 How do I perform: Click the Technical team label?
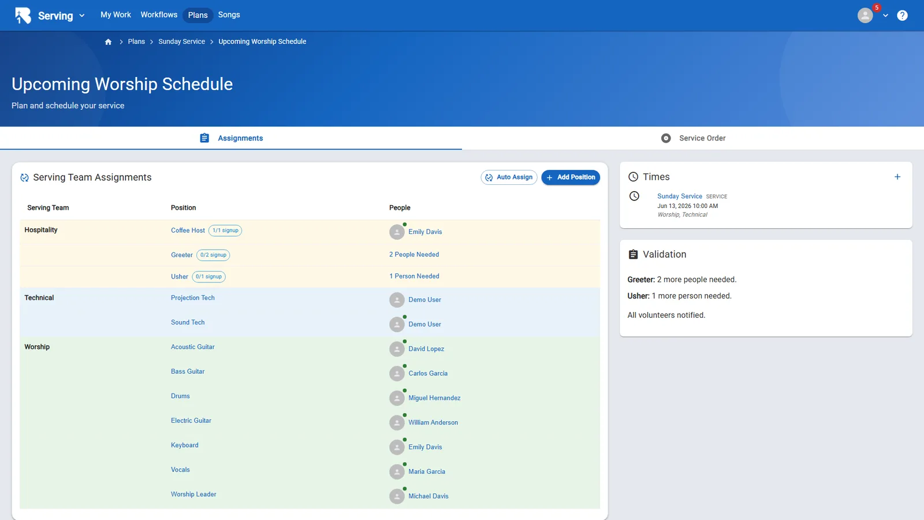(39, 298)
